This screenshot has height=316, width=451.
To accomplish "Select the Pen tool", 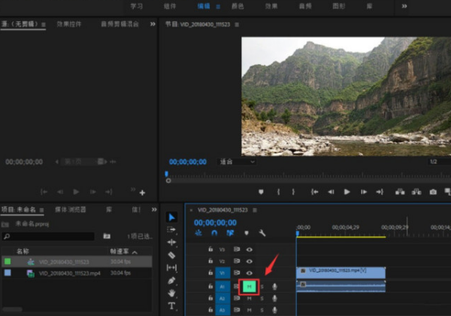I will point(171,280).
